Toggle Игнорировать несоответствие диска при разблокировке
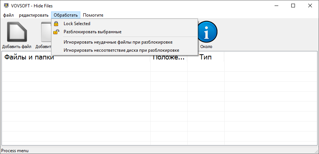 point(124,50)
